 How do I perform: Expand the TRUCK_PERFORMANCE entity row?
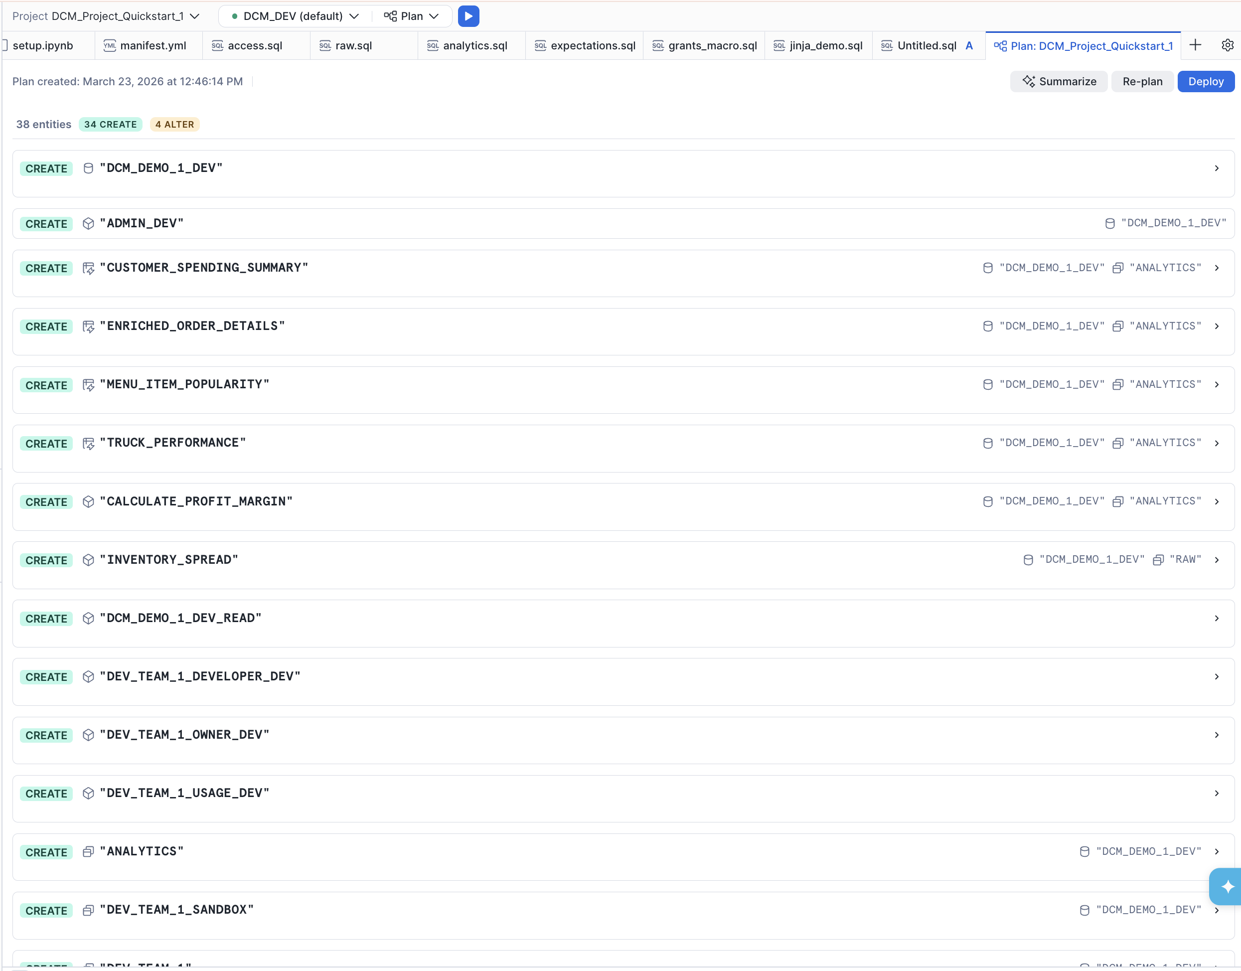[x=1216, y=443]
